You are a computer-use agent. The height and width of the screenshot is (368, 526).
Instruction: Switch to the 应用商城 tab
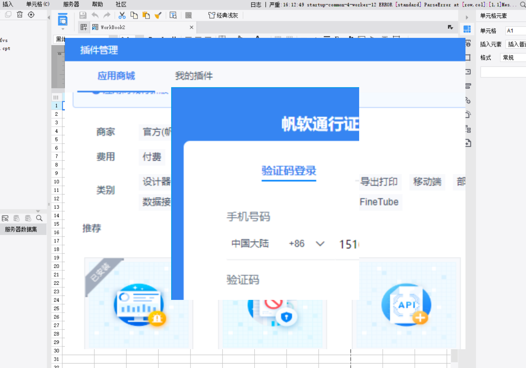[116, 76]
